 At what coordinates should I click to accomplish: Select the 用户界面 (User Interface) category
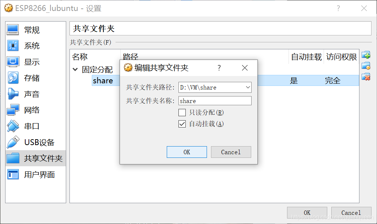pyautogui.click(x=35, y=175)
